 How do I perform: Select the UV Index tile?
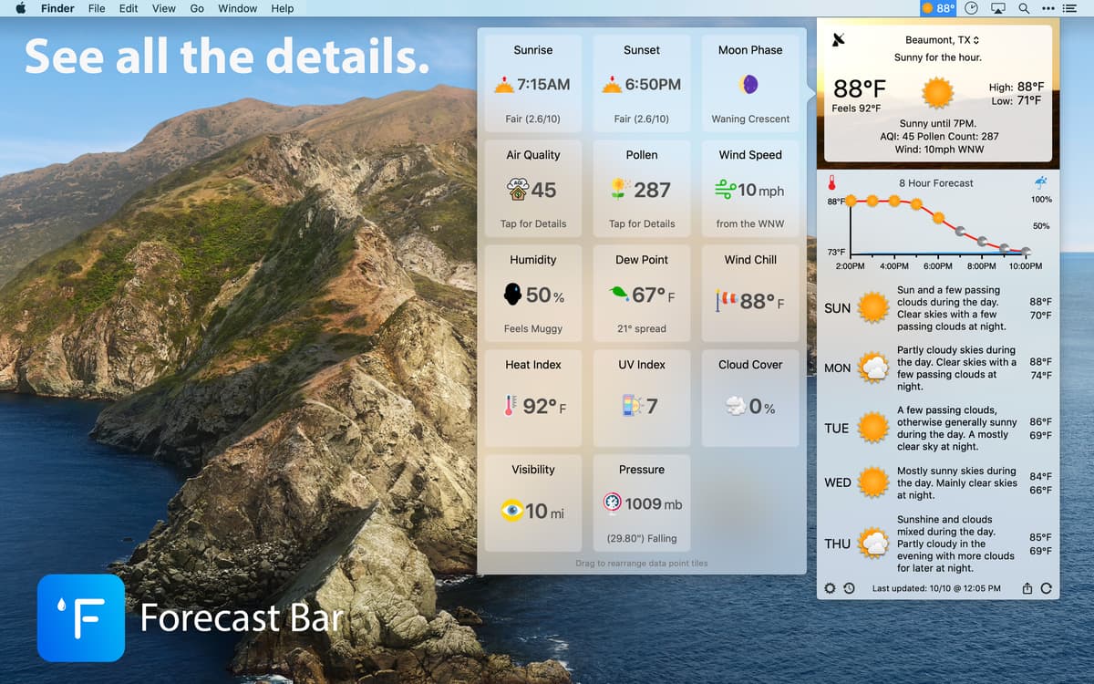642,398
